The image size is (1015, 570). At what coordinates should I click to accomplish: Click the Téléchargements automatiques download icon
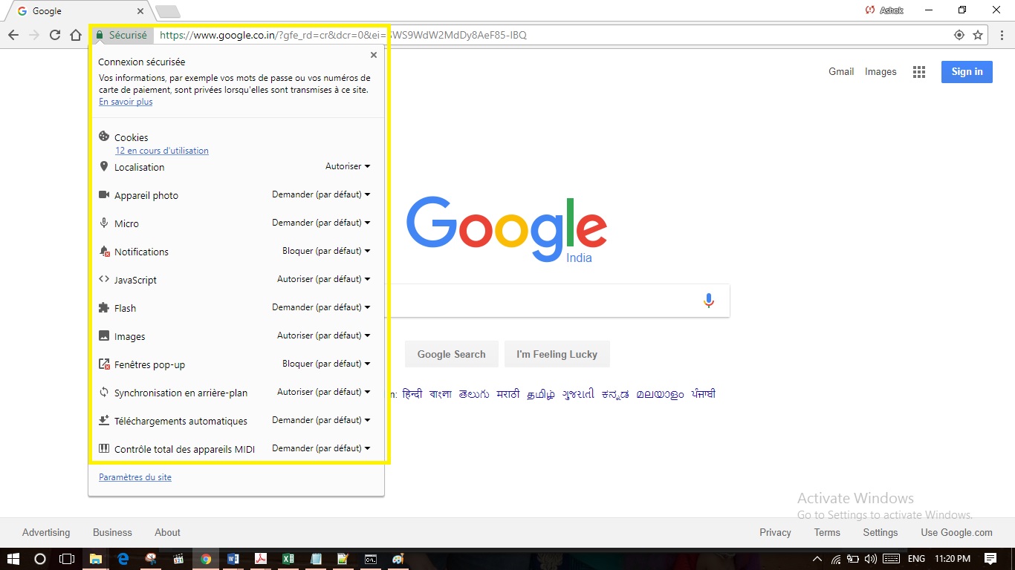pos(104,420)
